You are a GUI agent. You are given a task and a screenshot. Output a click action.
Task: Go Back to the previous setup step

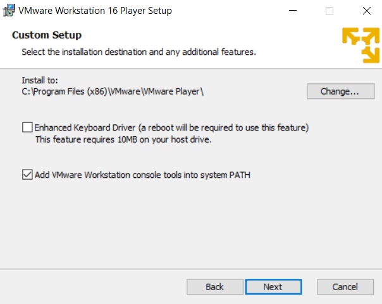pos(215,286)
